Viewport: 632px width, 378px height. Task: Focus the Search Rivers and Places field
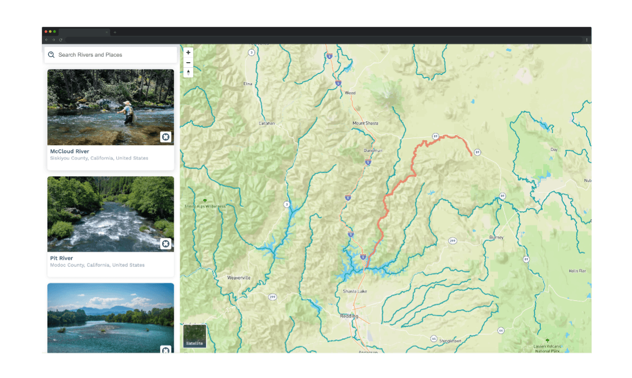click(111, 55)
